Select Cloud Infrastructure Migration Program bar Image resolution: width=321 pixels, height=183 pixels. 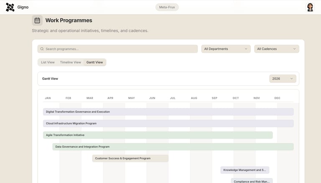(168, 124)
